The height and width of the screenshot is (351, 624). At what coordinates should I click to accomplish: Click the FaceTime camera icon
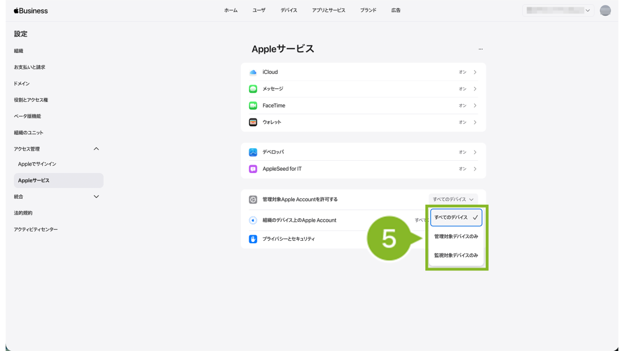(x=253, y=105)
